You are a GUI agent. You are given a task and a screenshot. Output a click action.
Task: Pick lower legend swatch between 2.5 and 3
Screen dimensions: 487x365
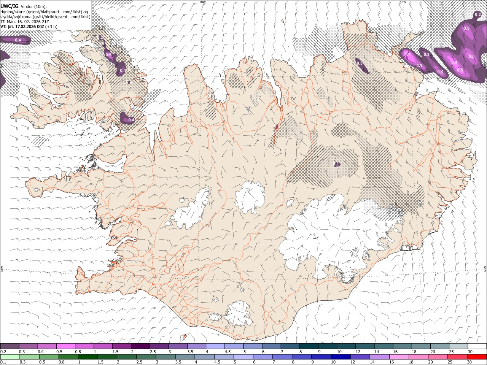146,357
